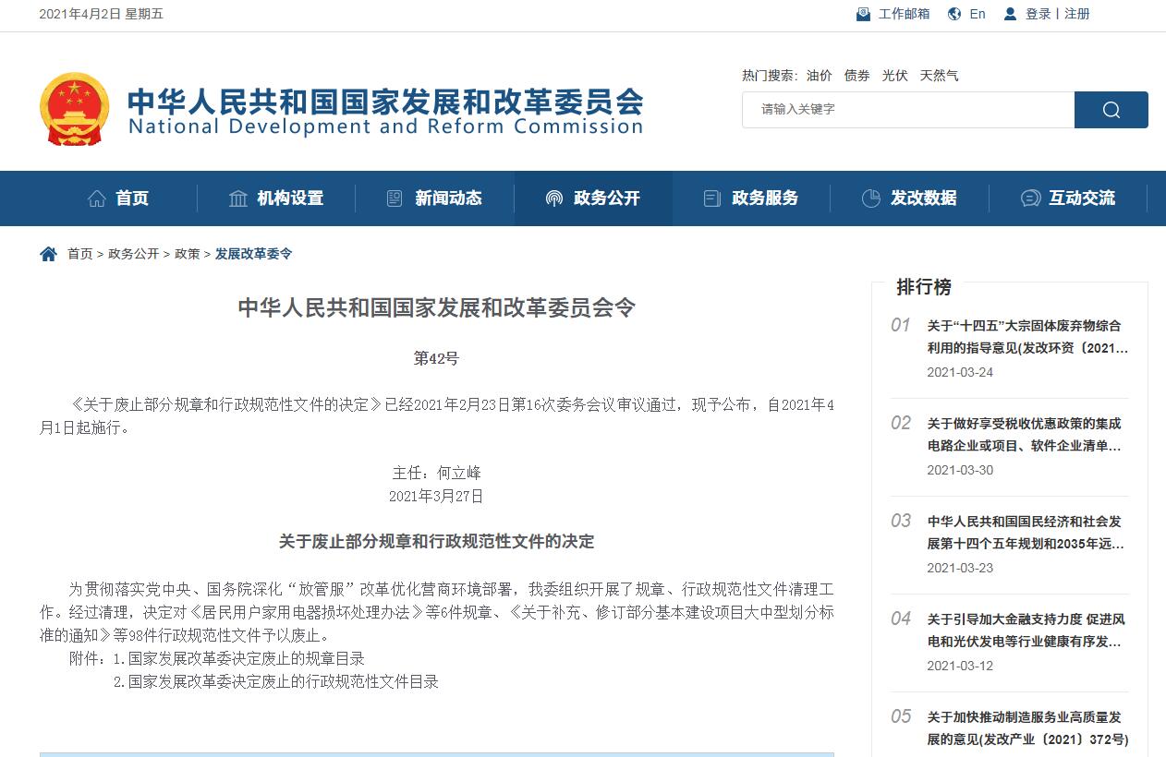This screenshot has height=757, width=1166.
Task: Click heading 关于废止部分规章和行政规范性文件的决定
Action: pos(436,541)
